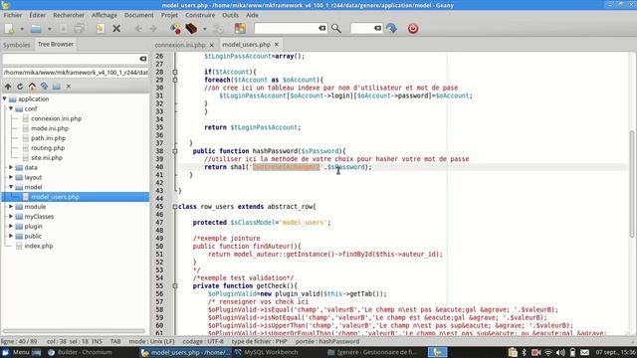Click the jump to line arrow icon
This screenshot has height=358, width=637.
coord(391,29)
